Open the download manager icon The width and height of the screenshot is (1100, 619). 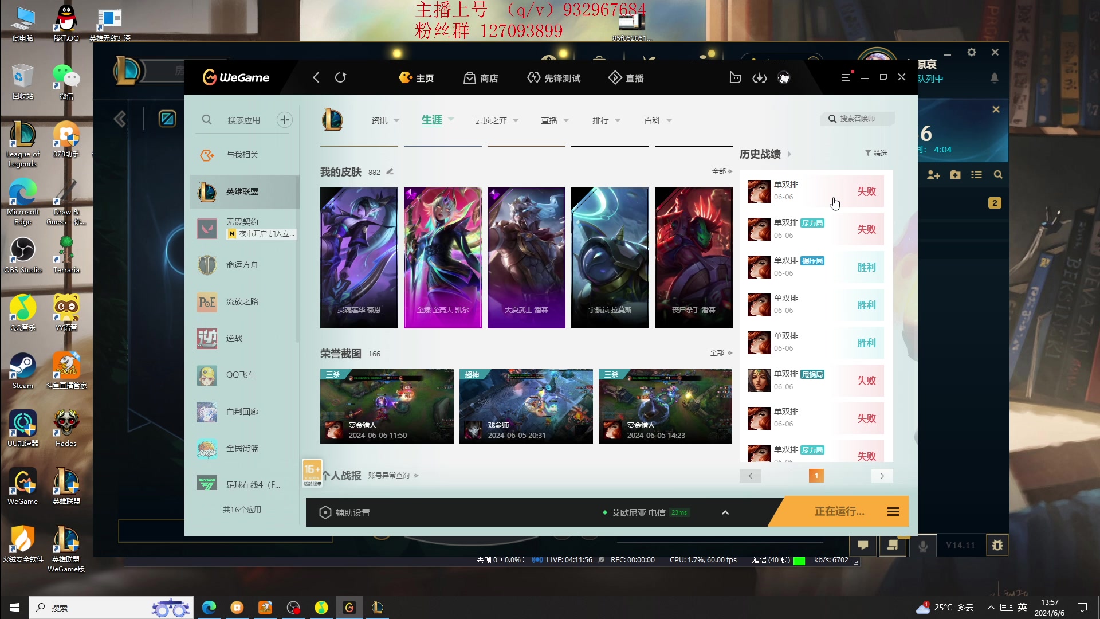(x=760, y=77)
